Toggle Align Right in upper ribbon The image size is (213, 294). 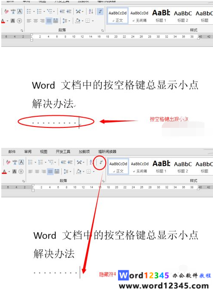point(42,20)
